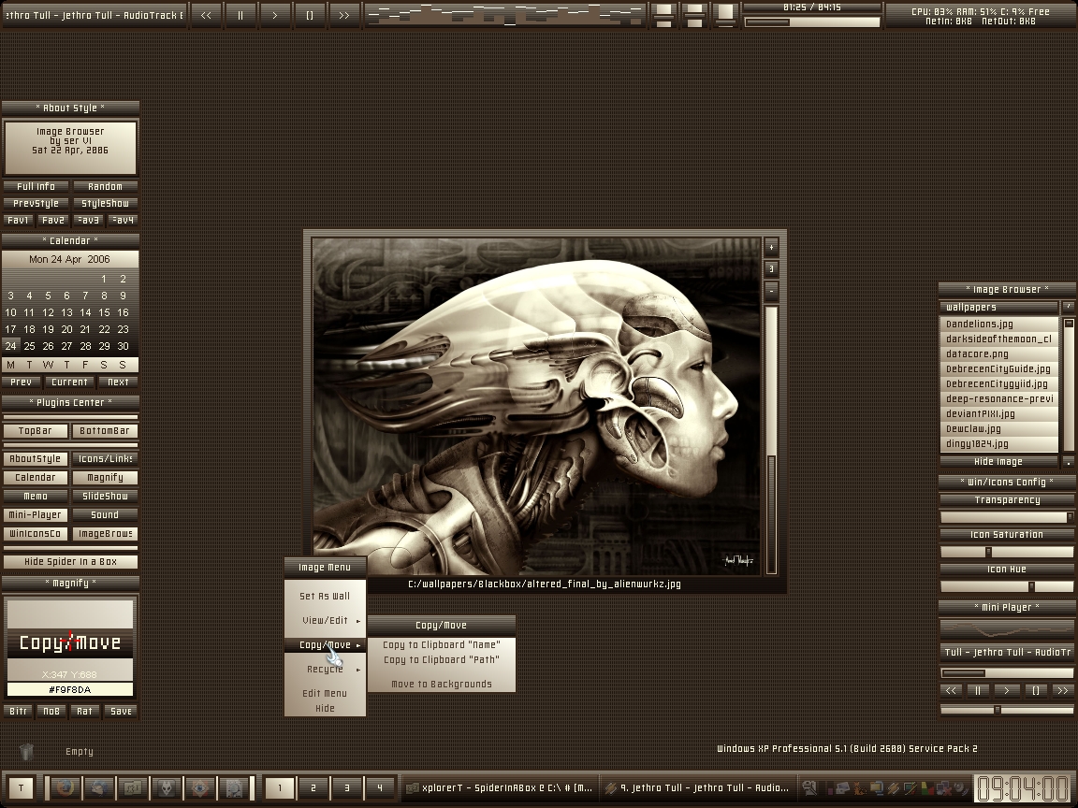Image resolution: width=1078 pixels, height=808 pixels.
Task: Select Edit Menu in Image Menu
Action: (x=326, y=693)
